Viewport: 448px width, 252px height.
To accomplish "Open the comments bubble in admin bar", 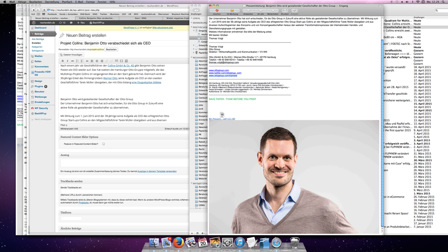I will tap(71, 23).
